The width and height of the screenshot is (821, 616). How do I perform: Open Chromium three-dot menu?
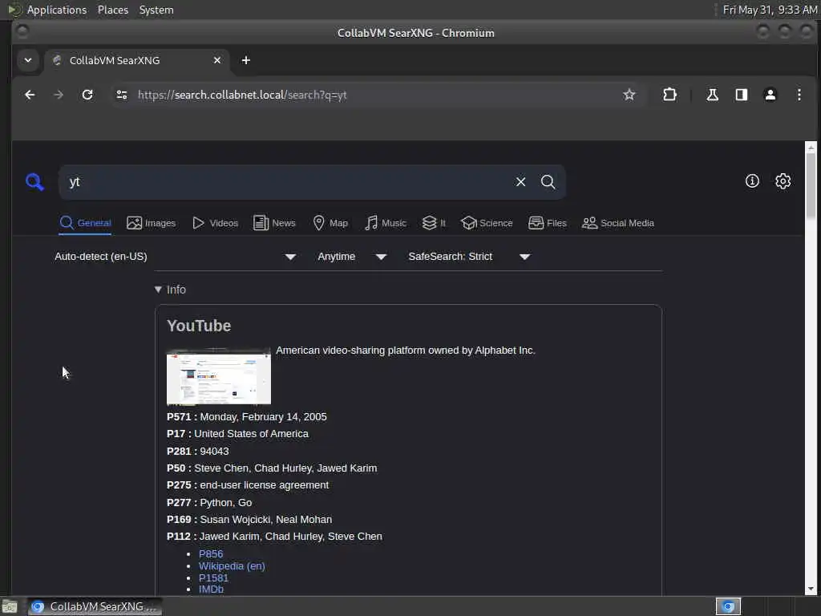pyautogui.click(x=799, y=95)
